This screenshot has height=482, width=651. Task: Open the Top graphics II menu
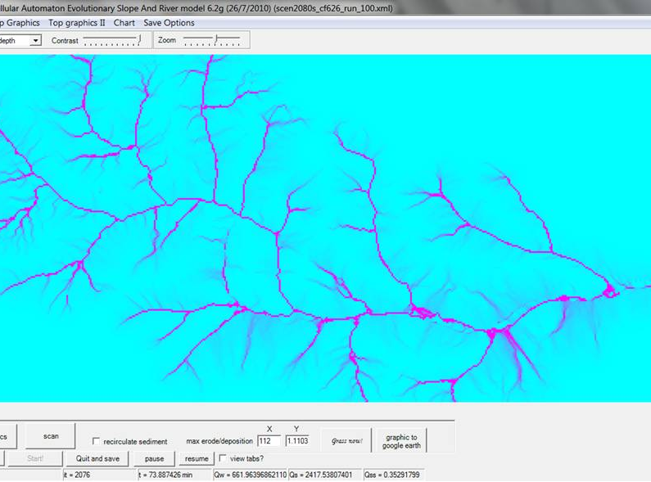coord(77,23)
